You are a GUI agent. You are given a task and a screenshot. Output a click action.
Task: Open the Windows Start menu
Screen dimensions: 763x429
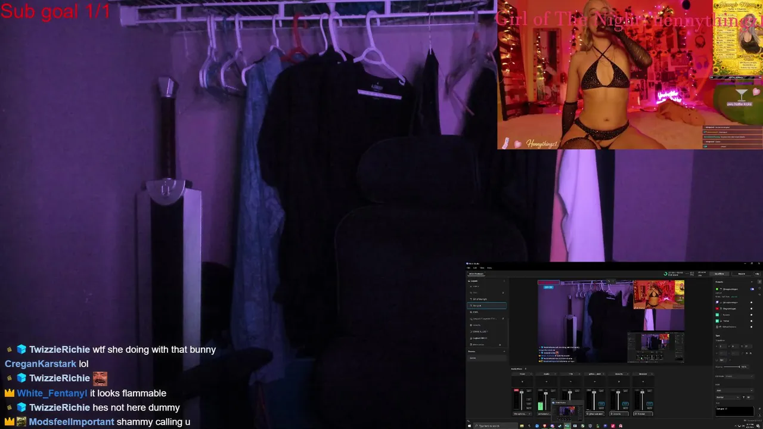click(x=469, y=426)
